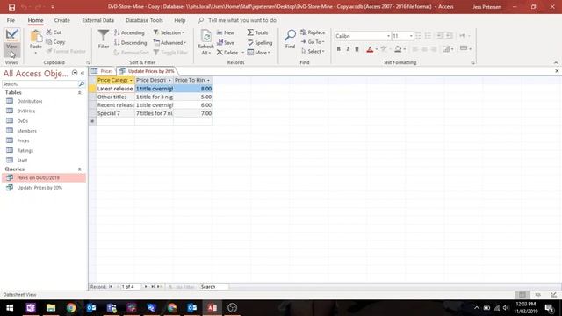Click record navigator Search box
This screenshot has width=562, height=316.
(x=213, y=287)
